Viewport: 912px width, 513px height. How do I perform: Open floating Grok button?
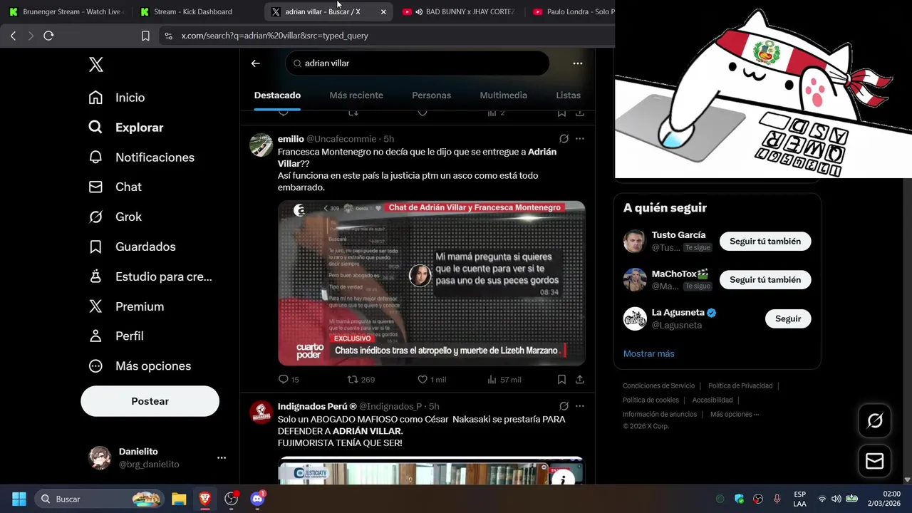coord(875,421)
